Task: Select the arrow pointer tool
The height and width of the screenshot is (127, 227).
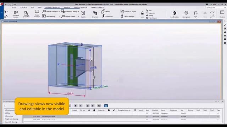Action: (x=5, y=11)
